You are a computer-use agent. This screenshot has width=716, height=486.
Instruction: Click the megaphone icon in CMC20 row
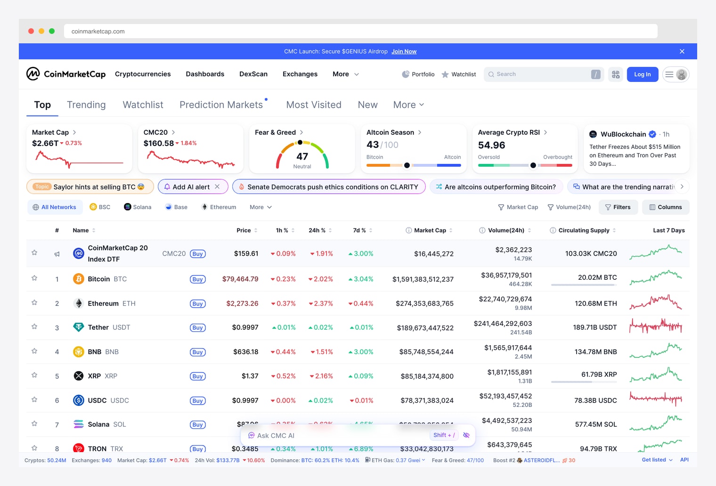point(57,254)
